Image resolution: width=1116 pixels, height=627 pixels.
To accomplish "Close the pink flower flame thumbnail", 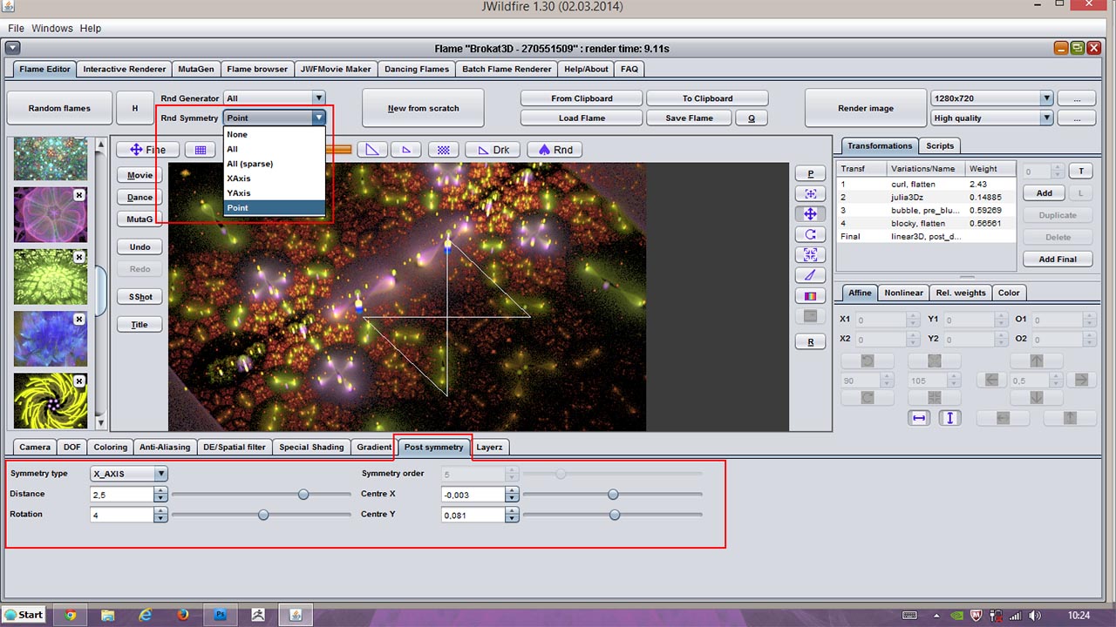I will tap(79, 195).
